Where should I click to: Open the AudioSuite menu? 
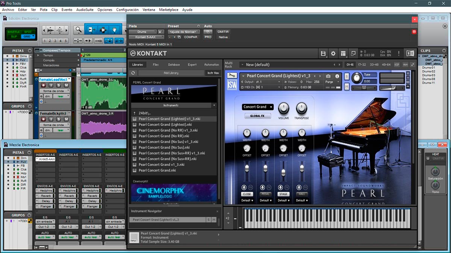(x=85, y=9)
